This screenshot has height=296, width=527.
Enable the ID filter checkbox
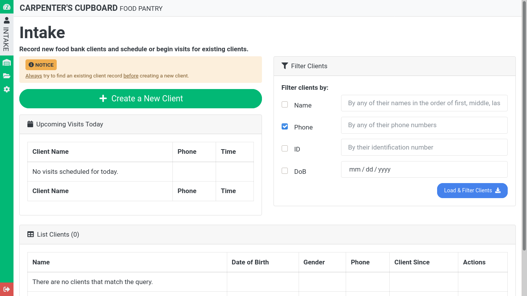click(x=285, y=148)
